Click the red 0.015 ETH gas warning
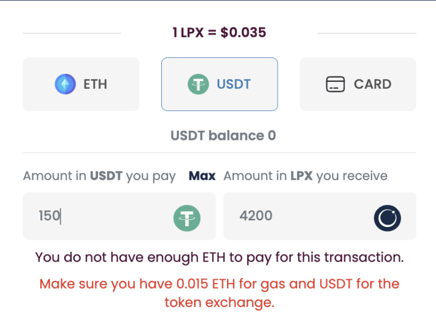Viewport: 436px width, 324px height. click(219, 283)
